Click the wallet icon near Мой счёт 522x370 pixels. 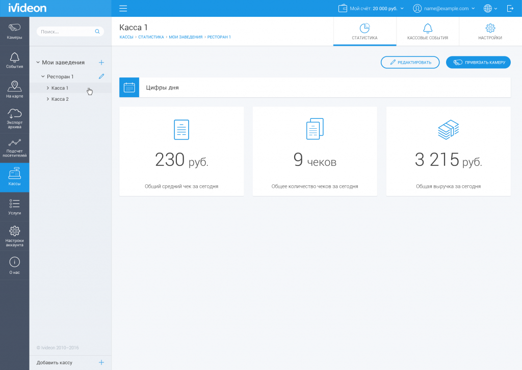(343, 8)
